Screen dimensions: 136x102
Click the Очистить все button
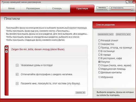[123, 34]
